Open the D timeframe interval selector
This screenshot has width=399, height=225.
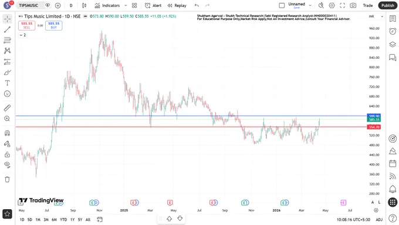(71, 5)
